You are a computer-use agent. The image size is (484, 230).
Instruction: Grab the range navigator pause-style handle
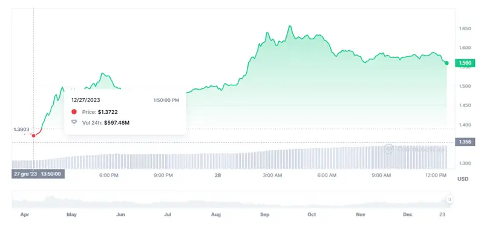(450, 200)
